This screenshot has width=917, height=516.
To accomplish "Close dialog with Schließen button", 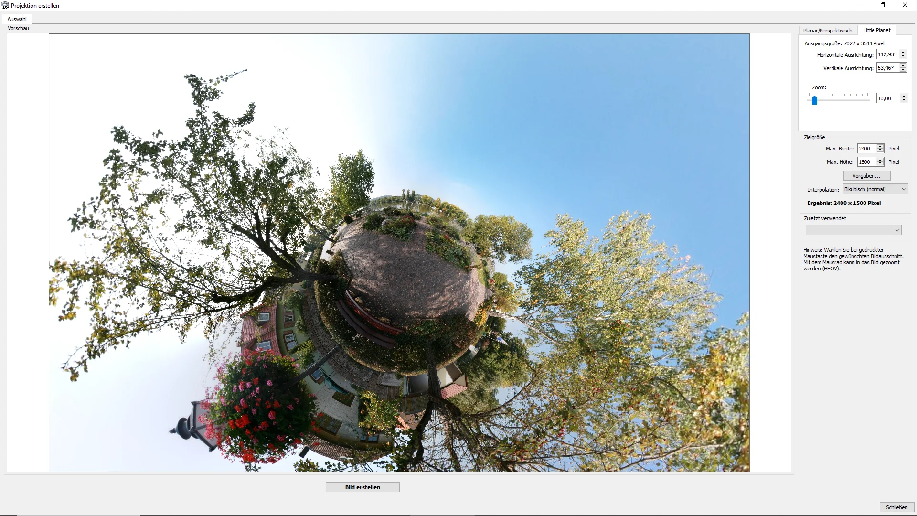I will tap(896, 507).
